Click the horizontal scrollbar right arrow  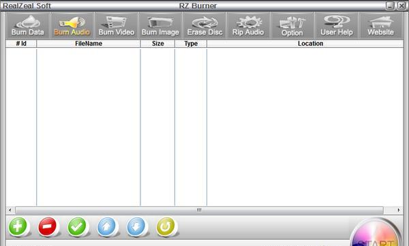click(x=399, y=210)
